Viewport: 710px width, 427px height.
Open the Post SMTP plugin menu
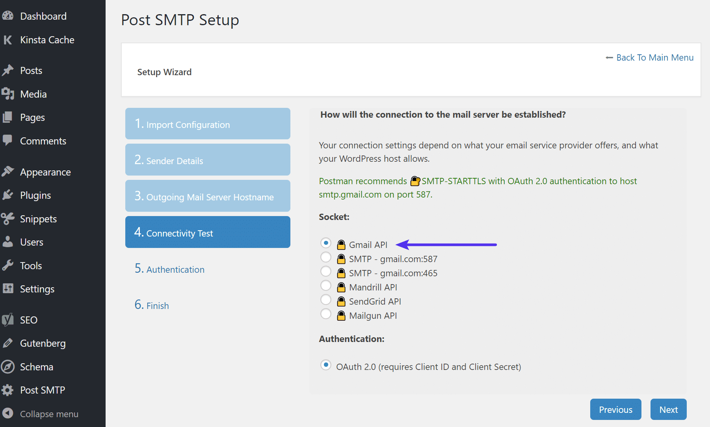tap(42, 390)
